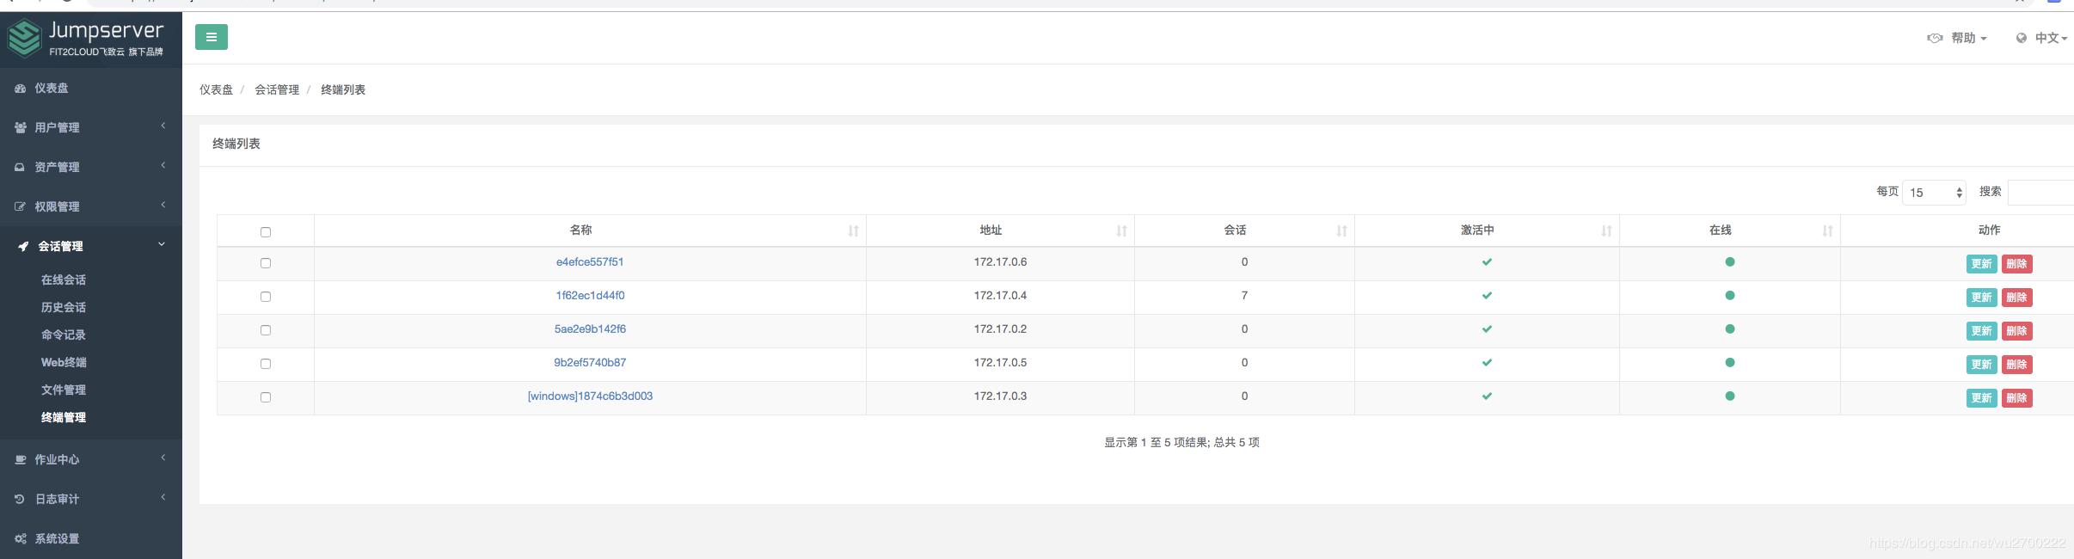Click the dashboard gauge icon beside 仪表盘
Viewport: 2074px width, 559px height.
[21, 89]
